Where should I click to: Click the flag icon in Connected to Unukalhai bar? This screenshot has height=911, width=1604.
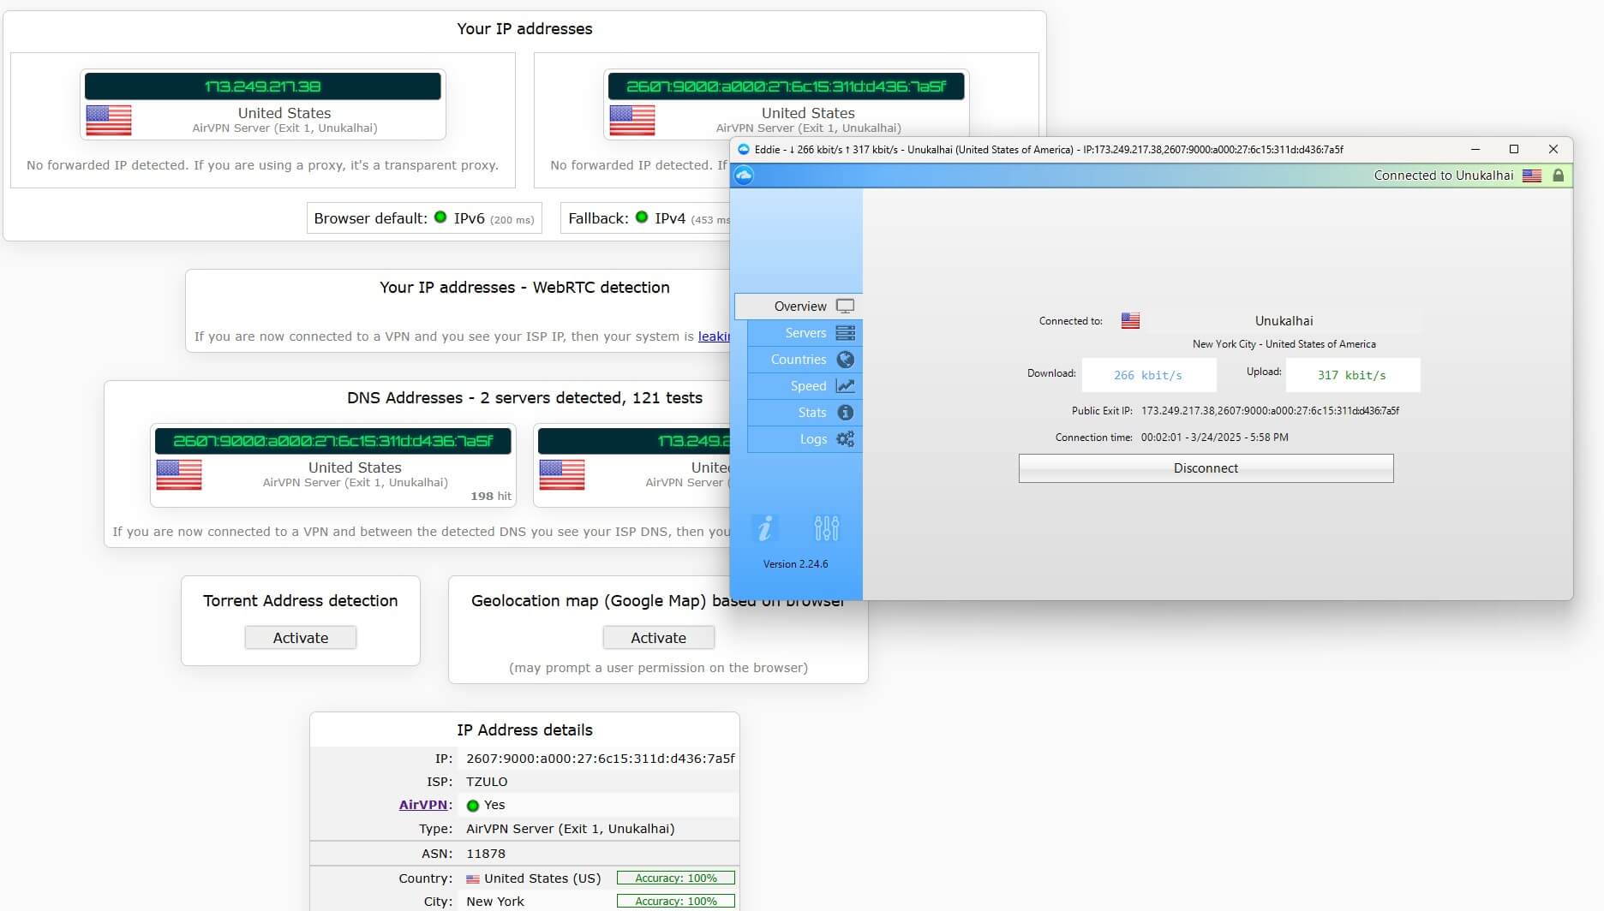[1531, 176]
